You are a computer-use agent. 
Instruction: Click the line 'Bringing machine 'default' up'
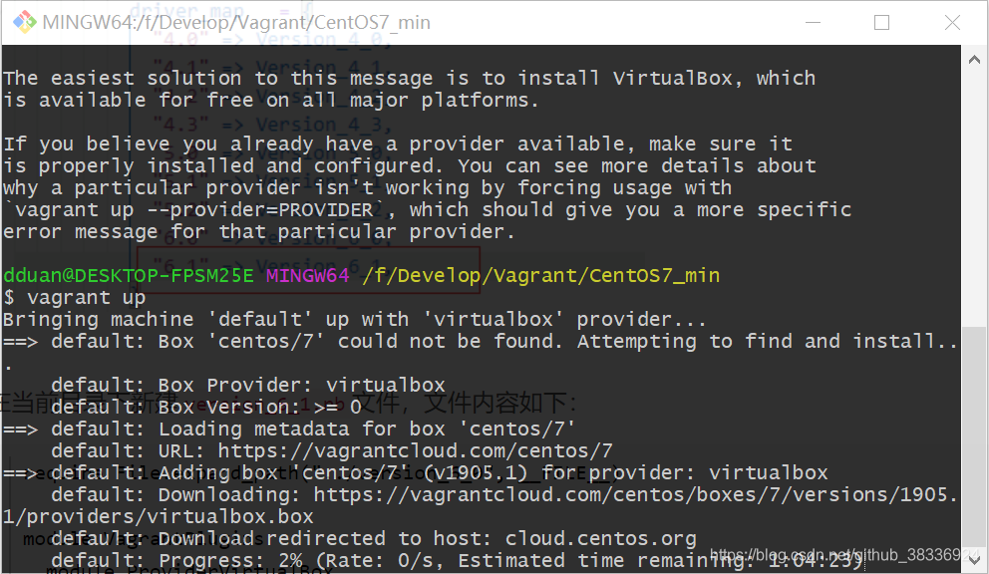354,319
